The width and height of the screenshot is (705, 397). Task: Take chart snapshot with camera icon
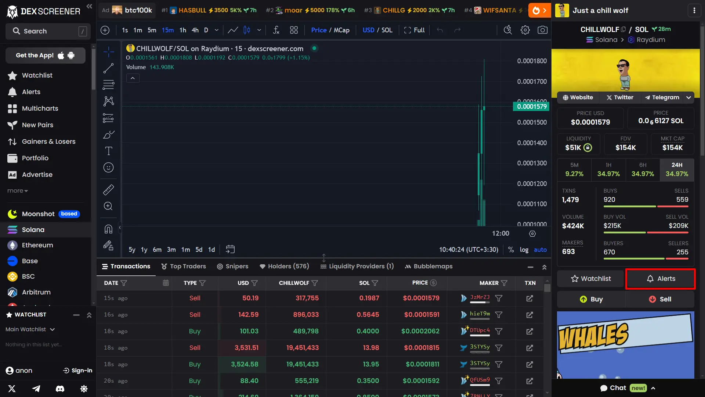[542, 30]
